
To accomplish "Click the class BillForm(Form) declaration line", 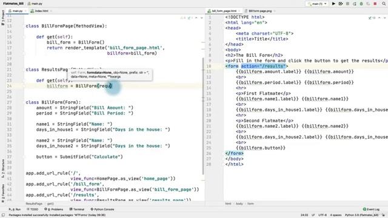I will coord(53,102).
